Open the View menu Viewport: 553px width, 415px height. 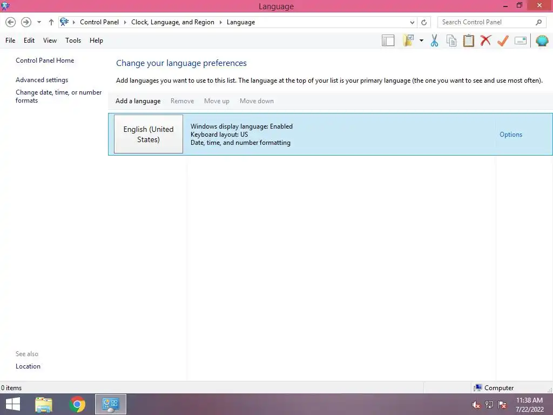[50, 41]
